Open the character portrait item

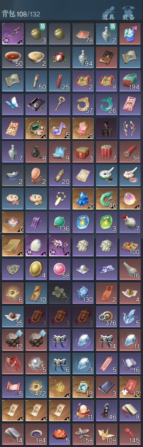[107, 128]
